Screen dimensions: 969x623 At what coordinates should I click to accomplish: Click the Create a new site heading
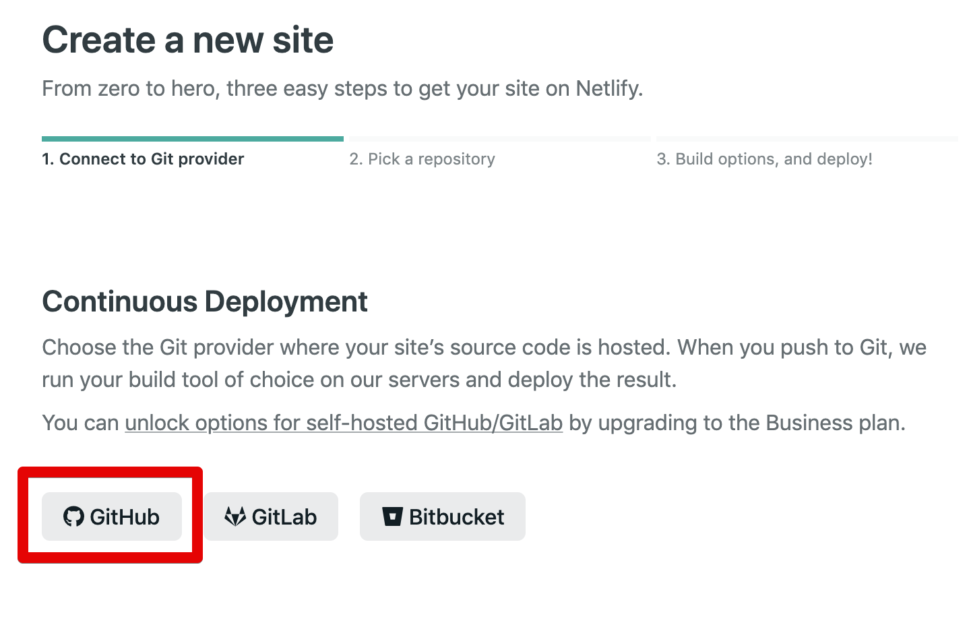(188, 40)
